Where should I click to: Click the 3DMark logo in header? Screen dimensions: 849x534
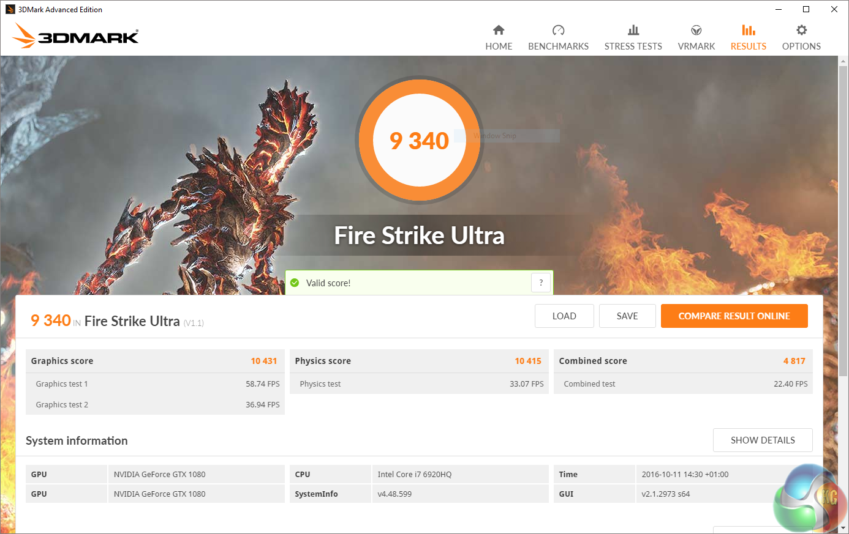tap(76, 36)
